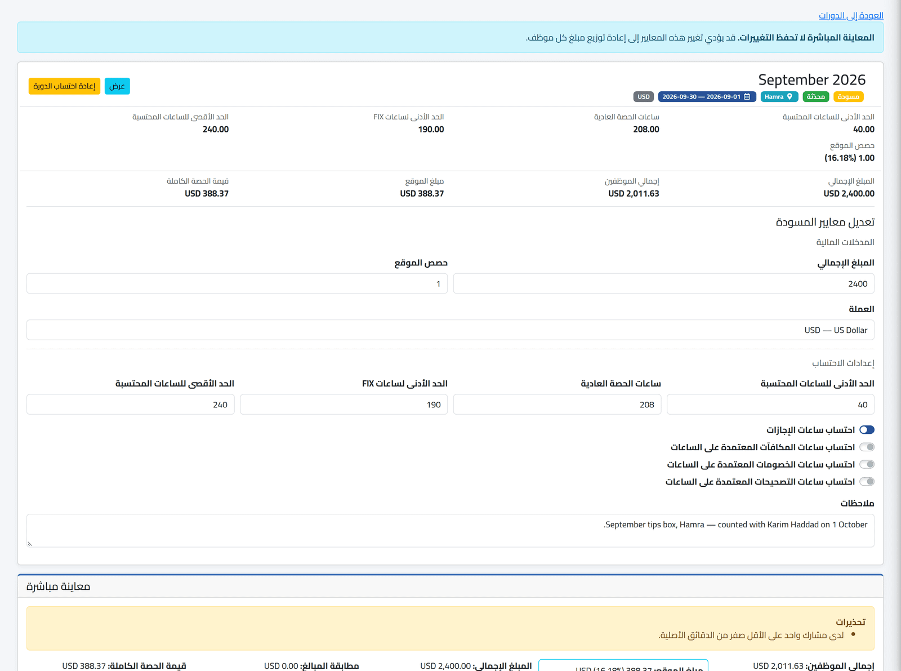Click the عرض button
The height and width of the screenshot is (671, 901).
pyautogui.click(x=117, y=86)
